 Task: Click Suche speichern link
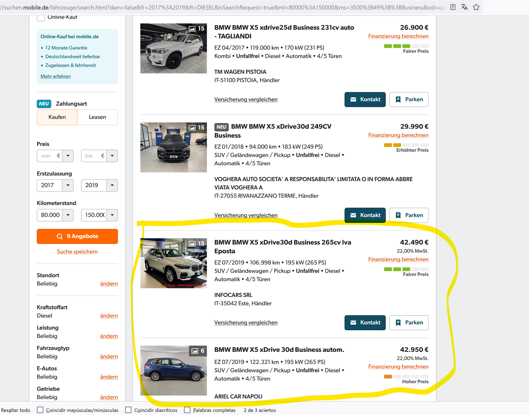(77, 252)
